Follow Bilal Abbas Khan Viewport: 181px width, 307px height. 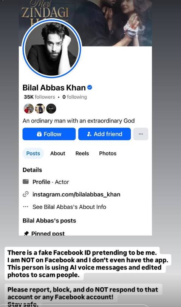pos(49,134)
